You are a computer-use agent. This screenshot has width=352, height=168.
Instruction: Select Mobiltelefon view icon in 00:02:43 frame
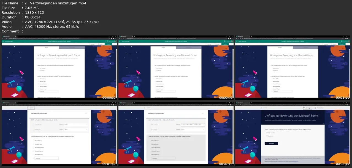pyautogui.click(x=315, y=108)
